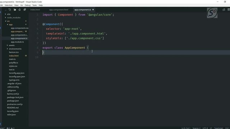Open main.ts file
Image resolution: width=230 pixels, height=129 pixels.
pos(12,59)
